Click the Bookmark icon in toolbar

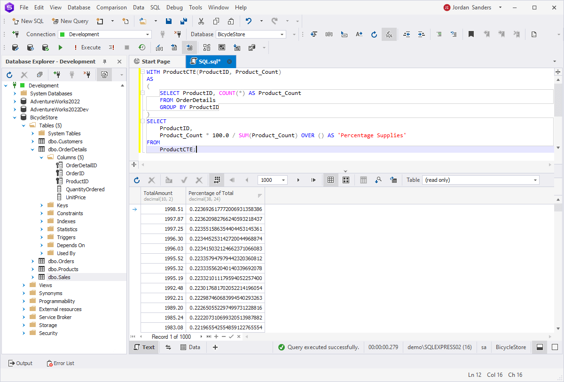(471, 34)
